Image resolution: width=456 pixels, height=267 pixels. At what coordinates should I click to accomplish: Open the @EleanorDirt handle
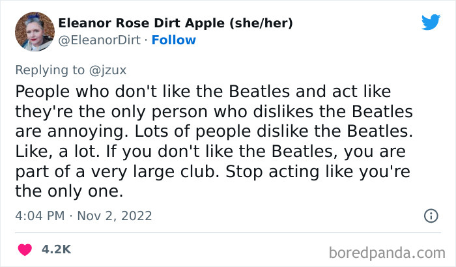101,40
